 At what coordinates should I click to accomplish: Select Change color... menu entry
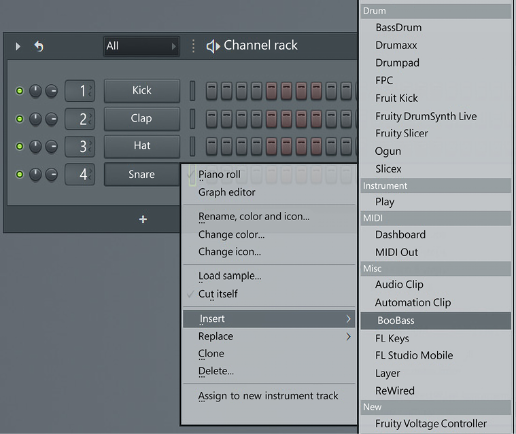pos(269,234)
